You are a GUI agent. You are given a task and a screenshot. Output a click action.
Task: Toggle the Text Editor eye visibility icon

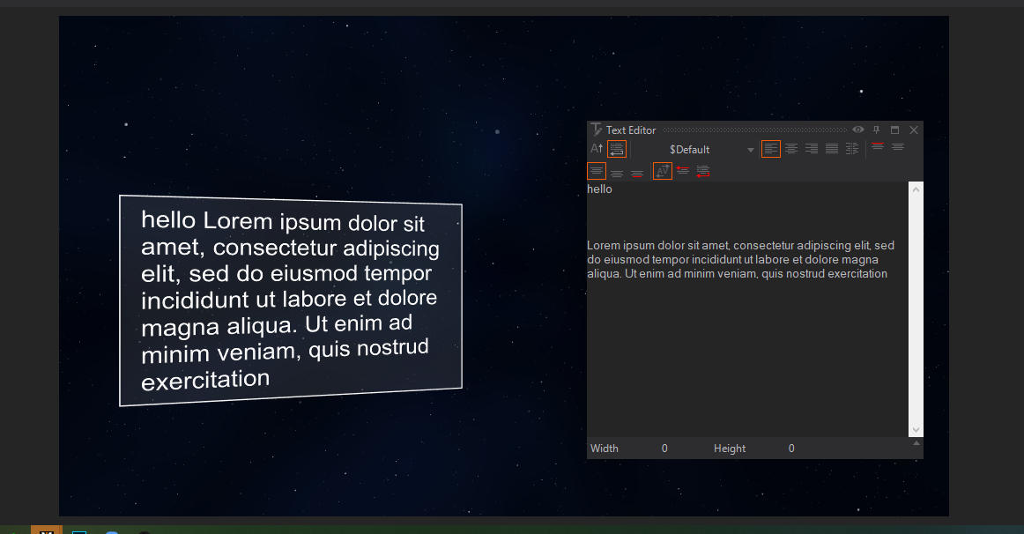click(858, 130)
